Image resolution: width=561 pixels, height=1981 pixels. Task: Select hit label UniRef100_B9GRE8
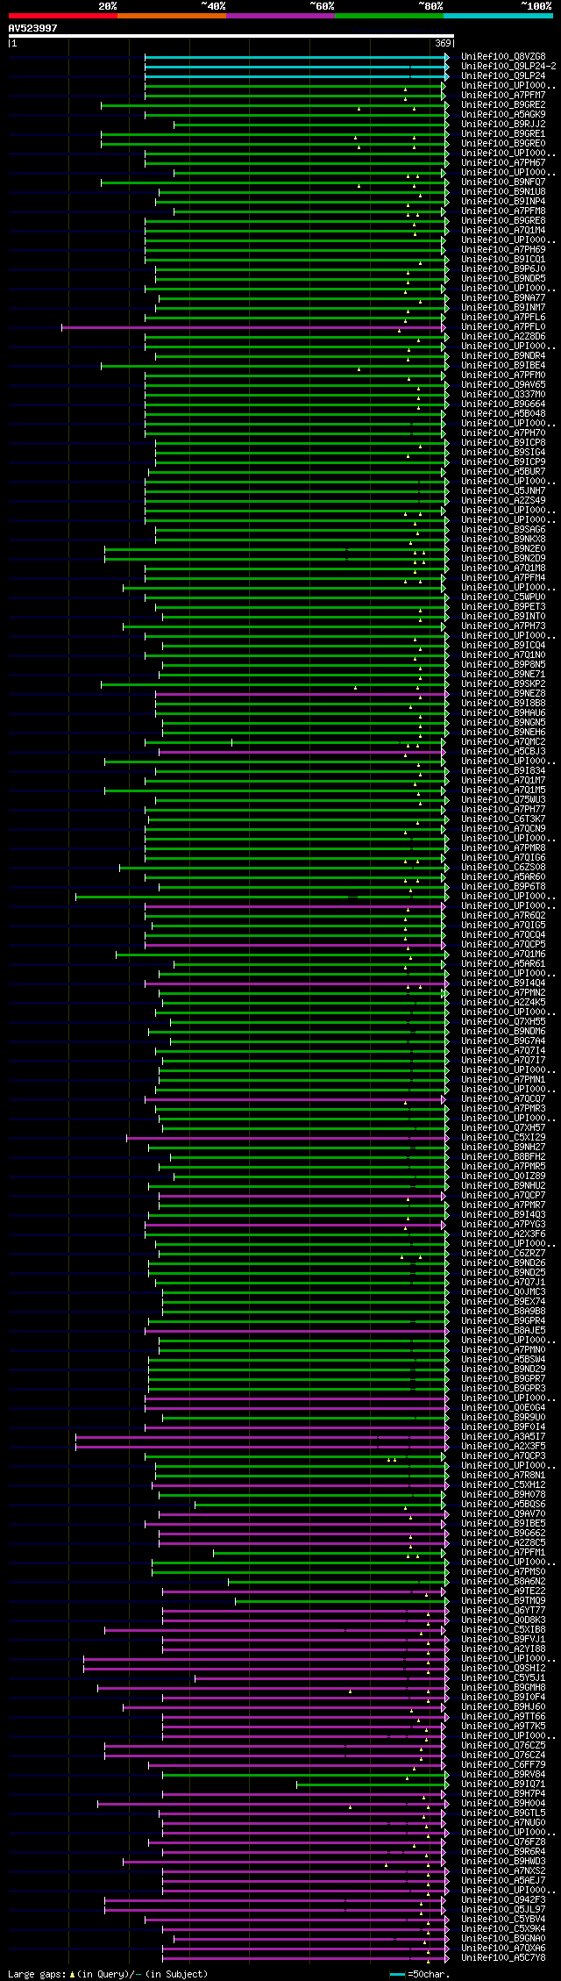(503, 221)
